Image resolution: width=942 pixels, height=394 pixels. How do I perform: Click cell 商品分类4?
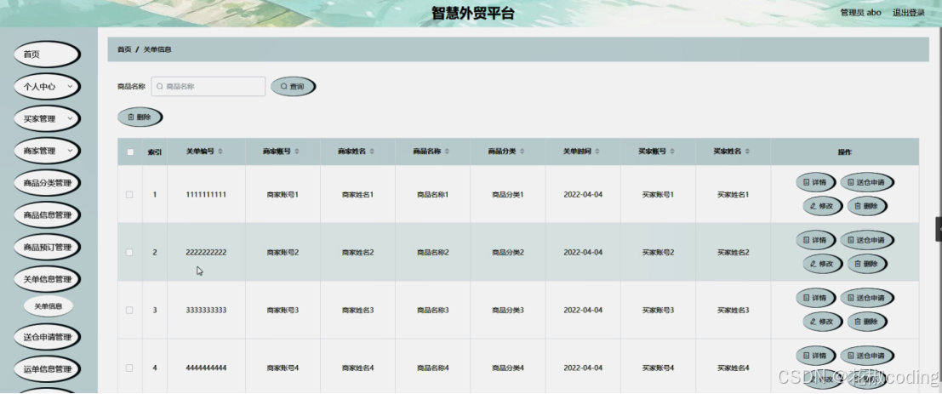(x=508, y=368)
